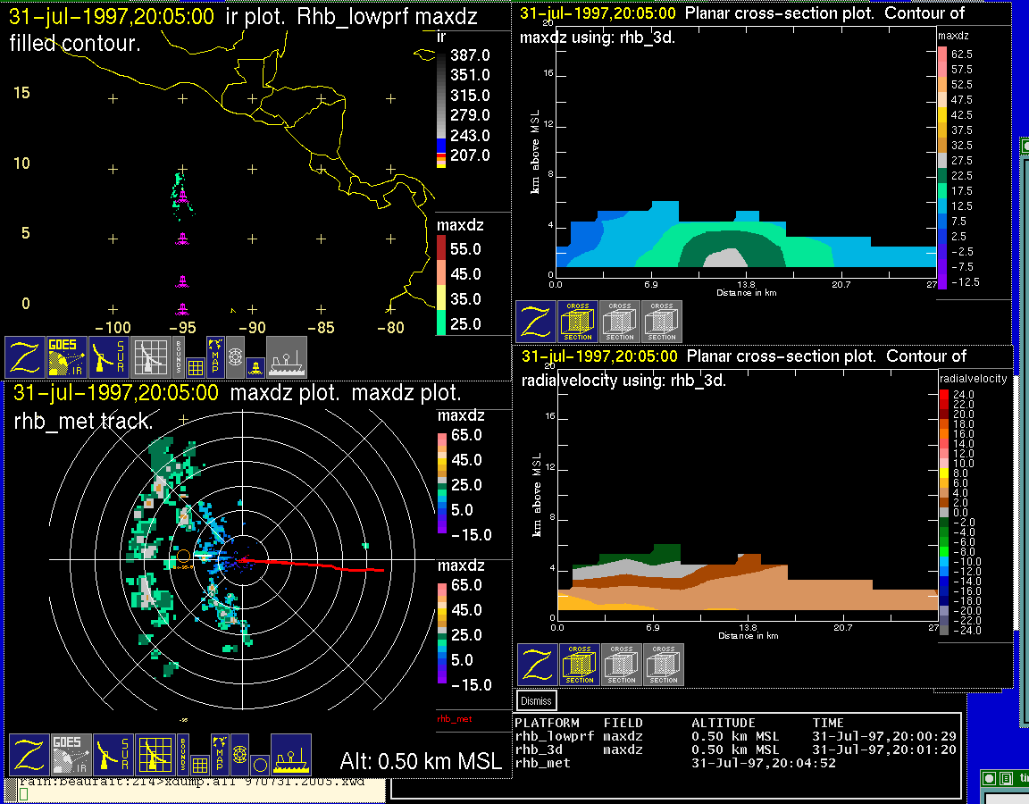
Task: Click the Z icon in the ir plot toolbar
Action: tap(26, 357)
